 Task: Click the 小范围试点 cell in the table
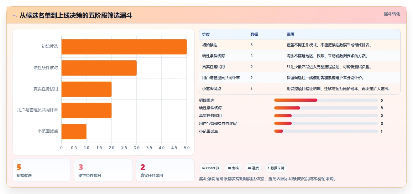(212, 89)
